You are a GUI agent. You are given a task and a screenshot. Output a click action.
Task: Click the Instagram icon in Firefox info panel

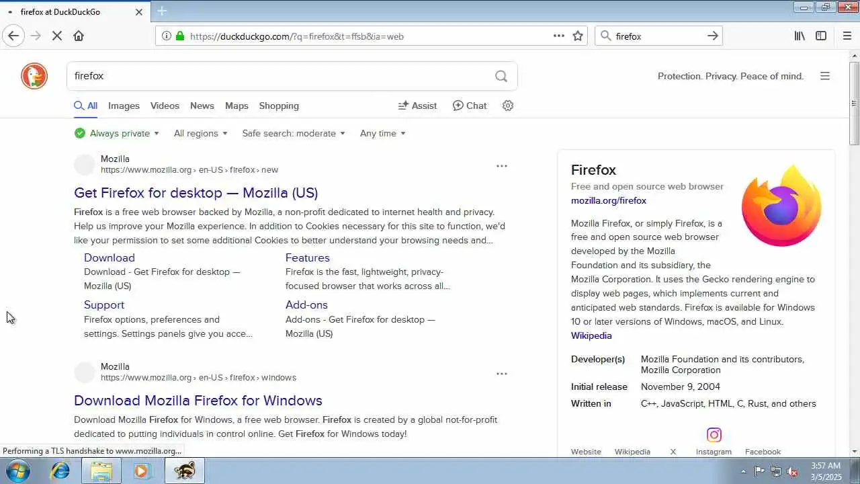(714, 435)
